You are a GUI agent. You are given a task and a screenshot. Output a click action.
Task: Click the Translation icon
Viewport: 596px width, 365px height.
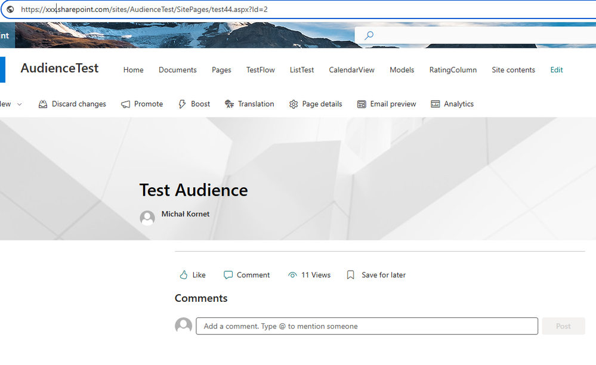[x=229, y=104]
